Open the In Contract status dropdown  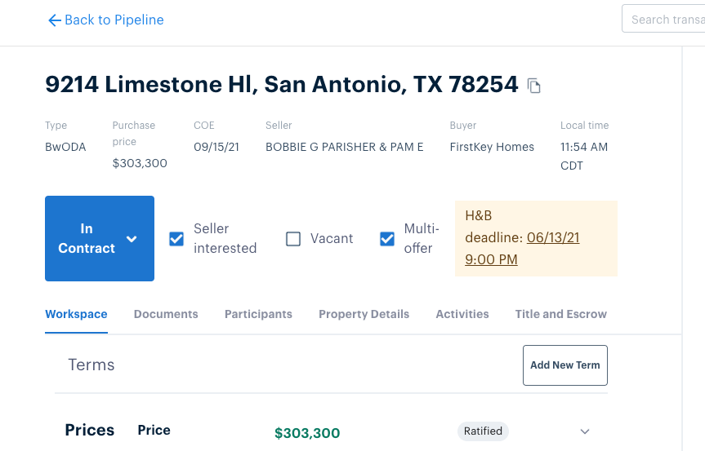point(100,238)
